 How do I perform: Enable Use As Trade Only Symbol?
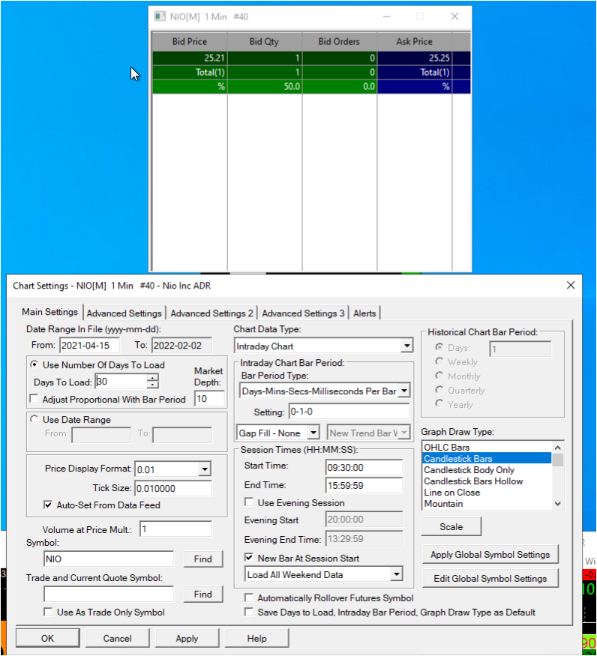(48, 612)
